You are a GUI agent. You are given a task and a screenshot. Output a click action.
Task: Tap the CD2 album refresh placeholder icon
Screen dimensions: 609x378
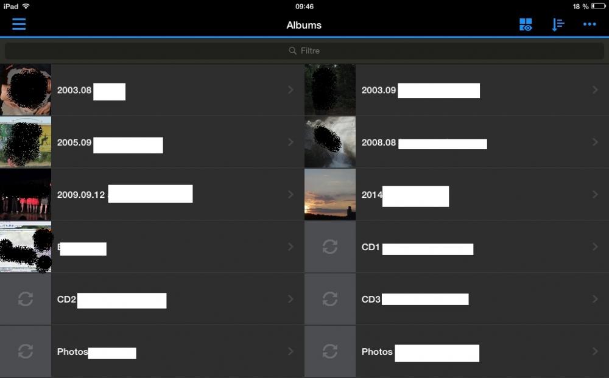point(25,299)
